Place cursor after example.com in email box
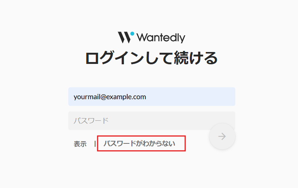The image size is (298, 188). (147, 97)
